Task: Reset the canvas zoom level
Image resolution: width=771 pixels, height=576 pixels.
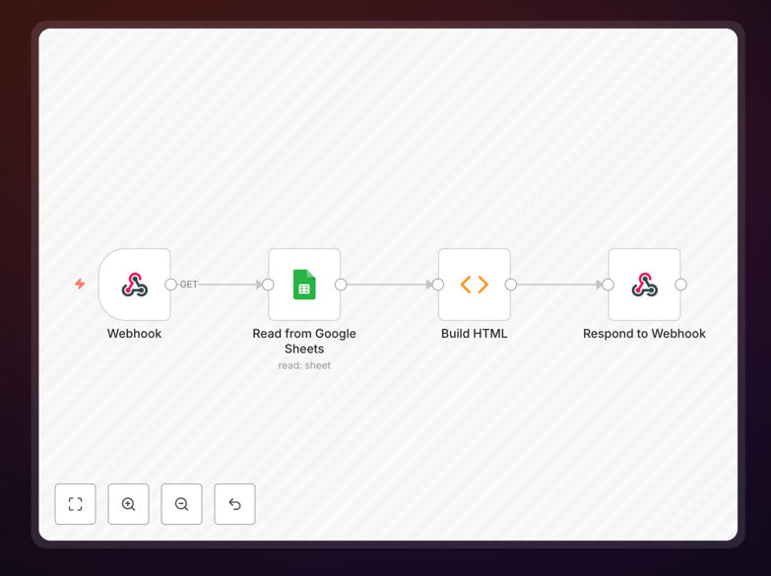Action: pos(234,504)
